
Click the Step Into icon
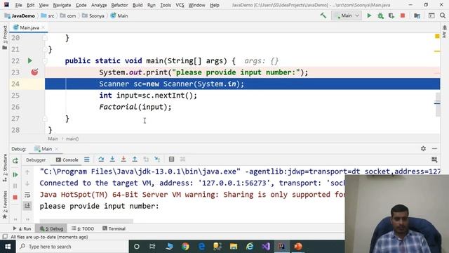[112, 160]
